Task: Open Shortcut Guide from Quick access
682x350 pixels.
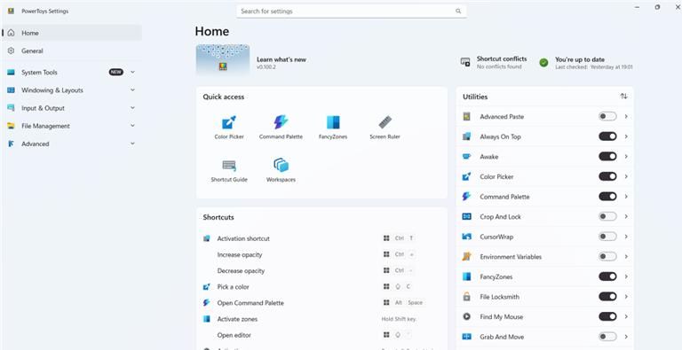Action: pyautogui.click(x=229, y=171)
